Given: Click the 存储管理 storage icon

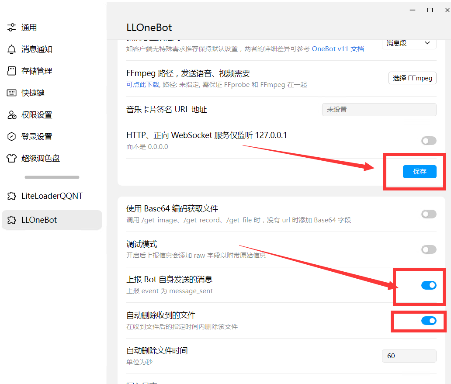Looking at the screenshot, I should pyautogui.click(x=12, y=71).
